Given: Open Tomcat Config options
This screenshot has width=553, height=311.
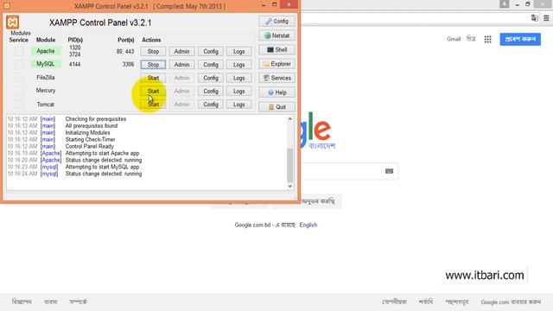Looking at the screenshot, I should click(x=211, y=105).
